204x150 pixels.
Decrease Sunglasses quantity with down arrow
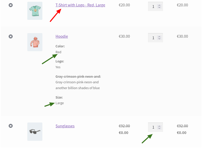(159, 128)
